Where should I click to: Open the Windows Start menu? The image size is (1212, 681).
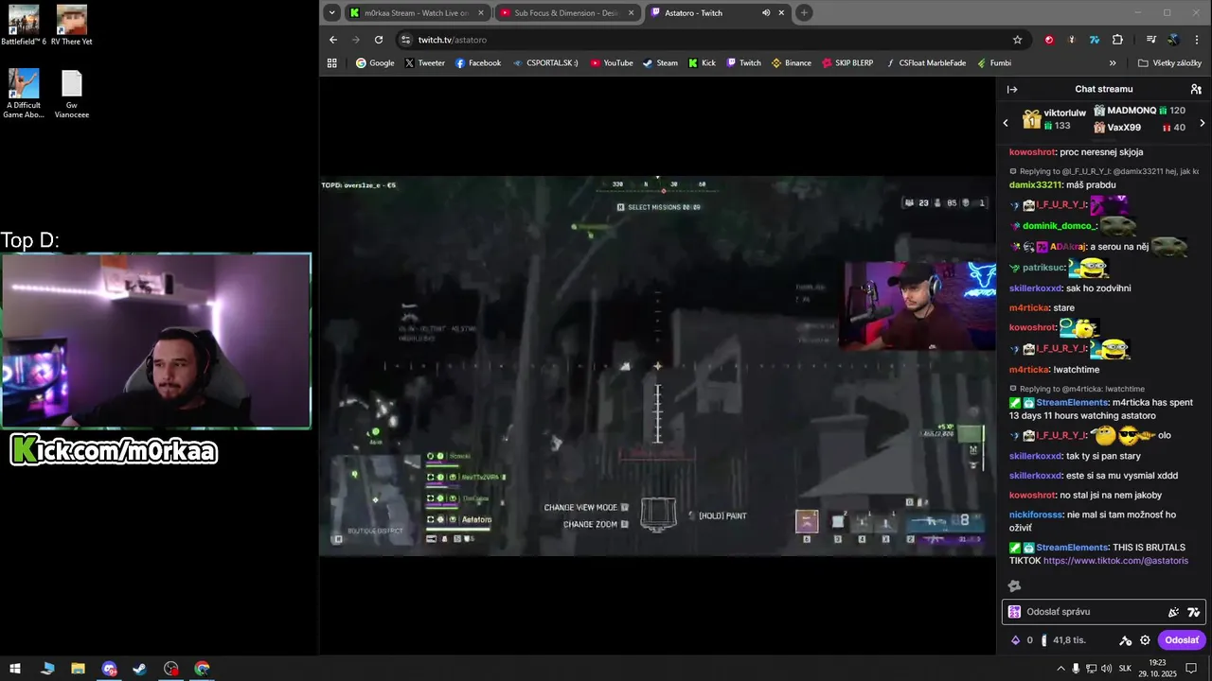click(15, 669)
